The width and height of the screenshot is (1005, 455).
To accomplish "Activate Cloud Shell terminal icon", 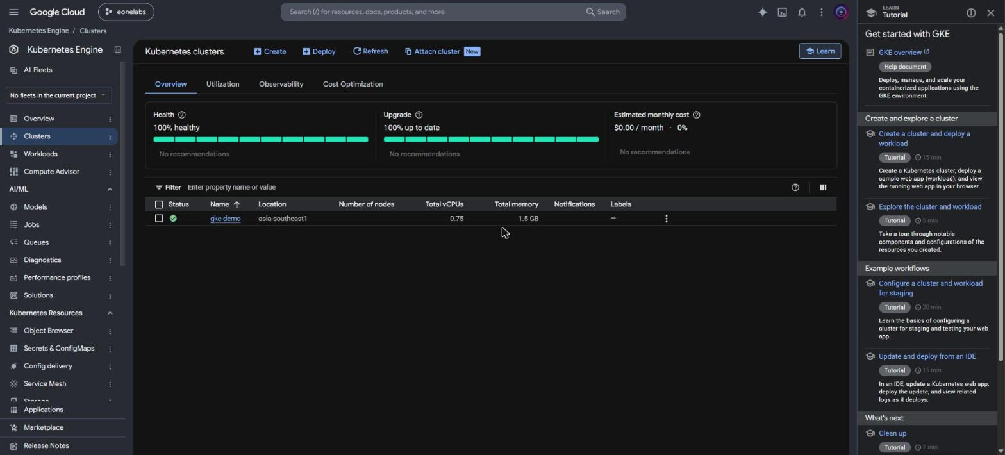I will pyautogui.click(x=782, y=12).
